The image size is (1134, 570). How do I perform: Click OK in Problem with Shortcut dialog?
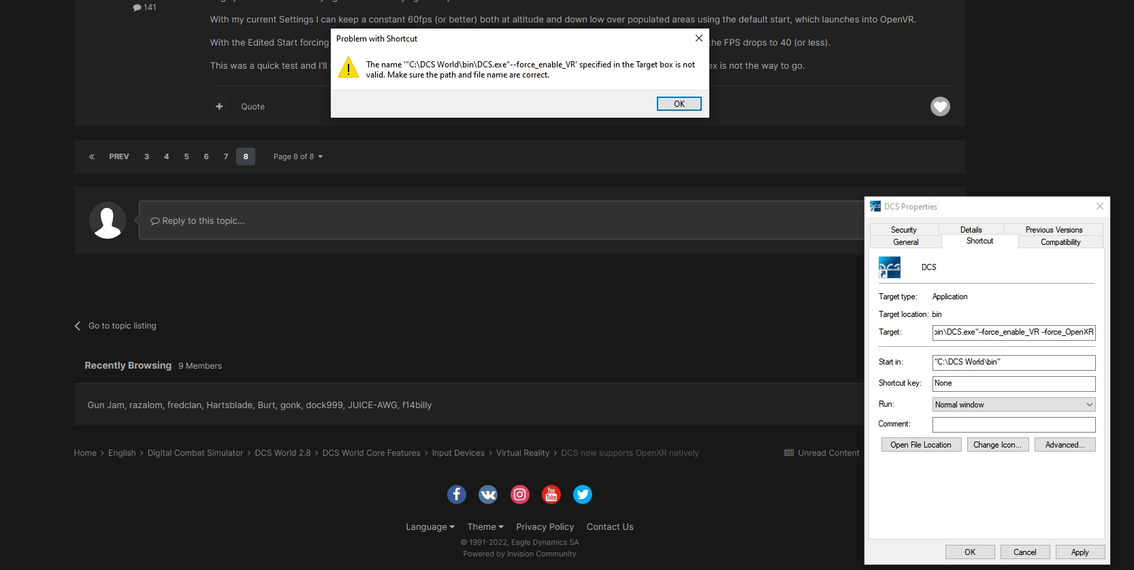coord(679,103)
